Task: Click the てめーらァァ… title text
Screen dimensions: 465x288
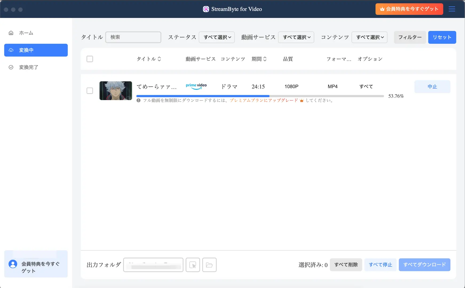Action: [x=157, y=87]
